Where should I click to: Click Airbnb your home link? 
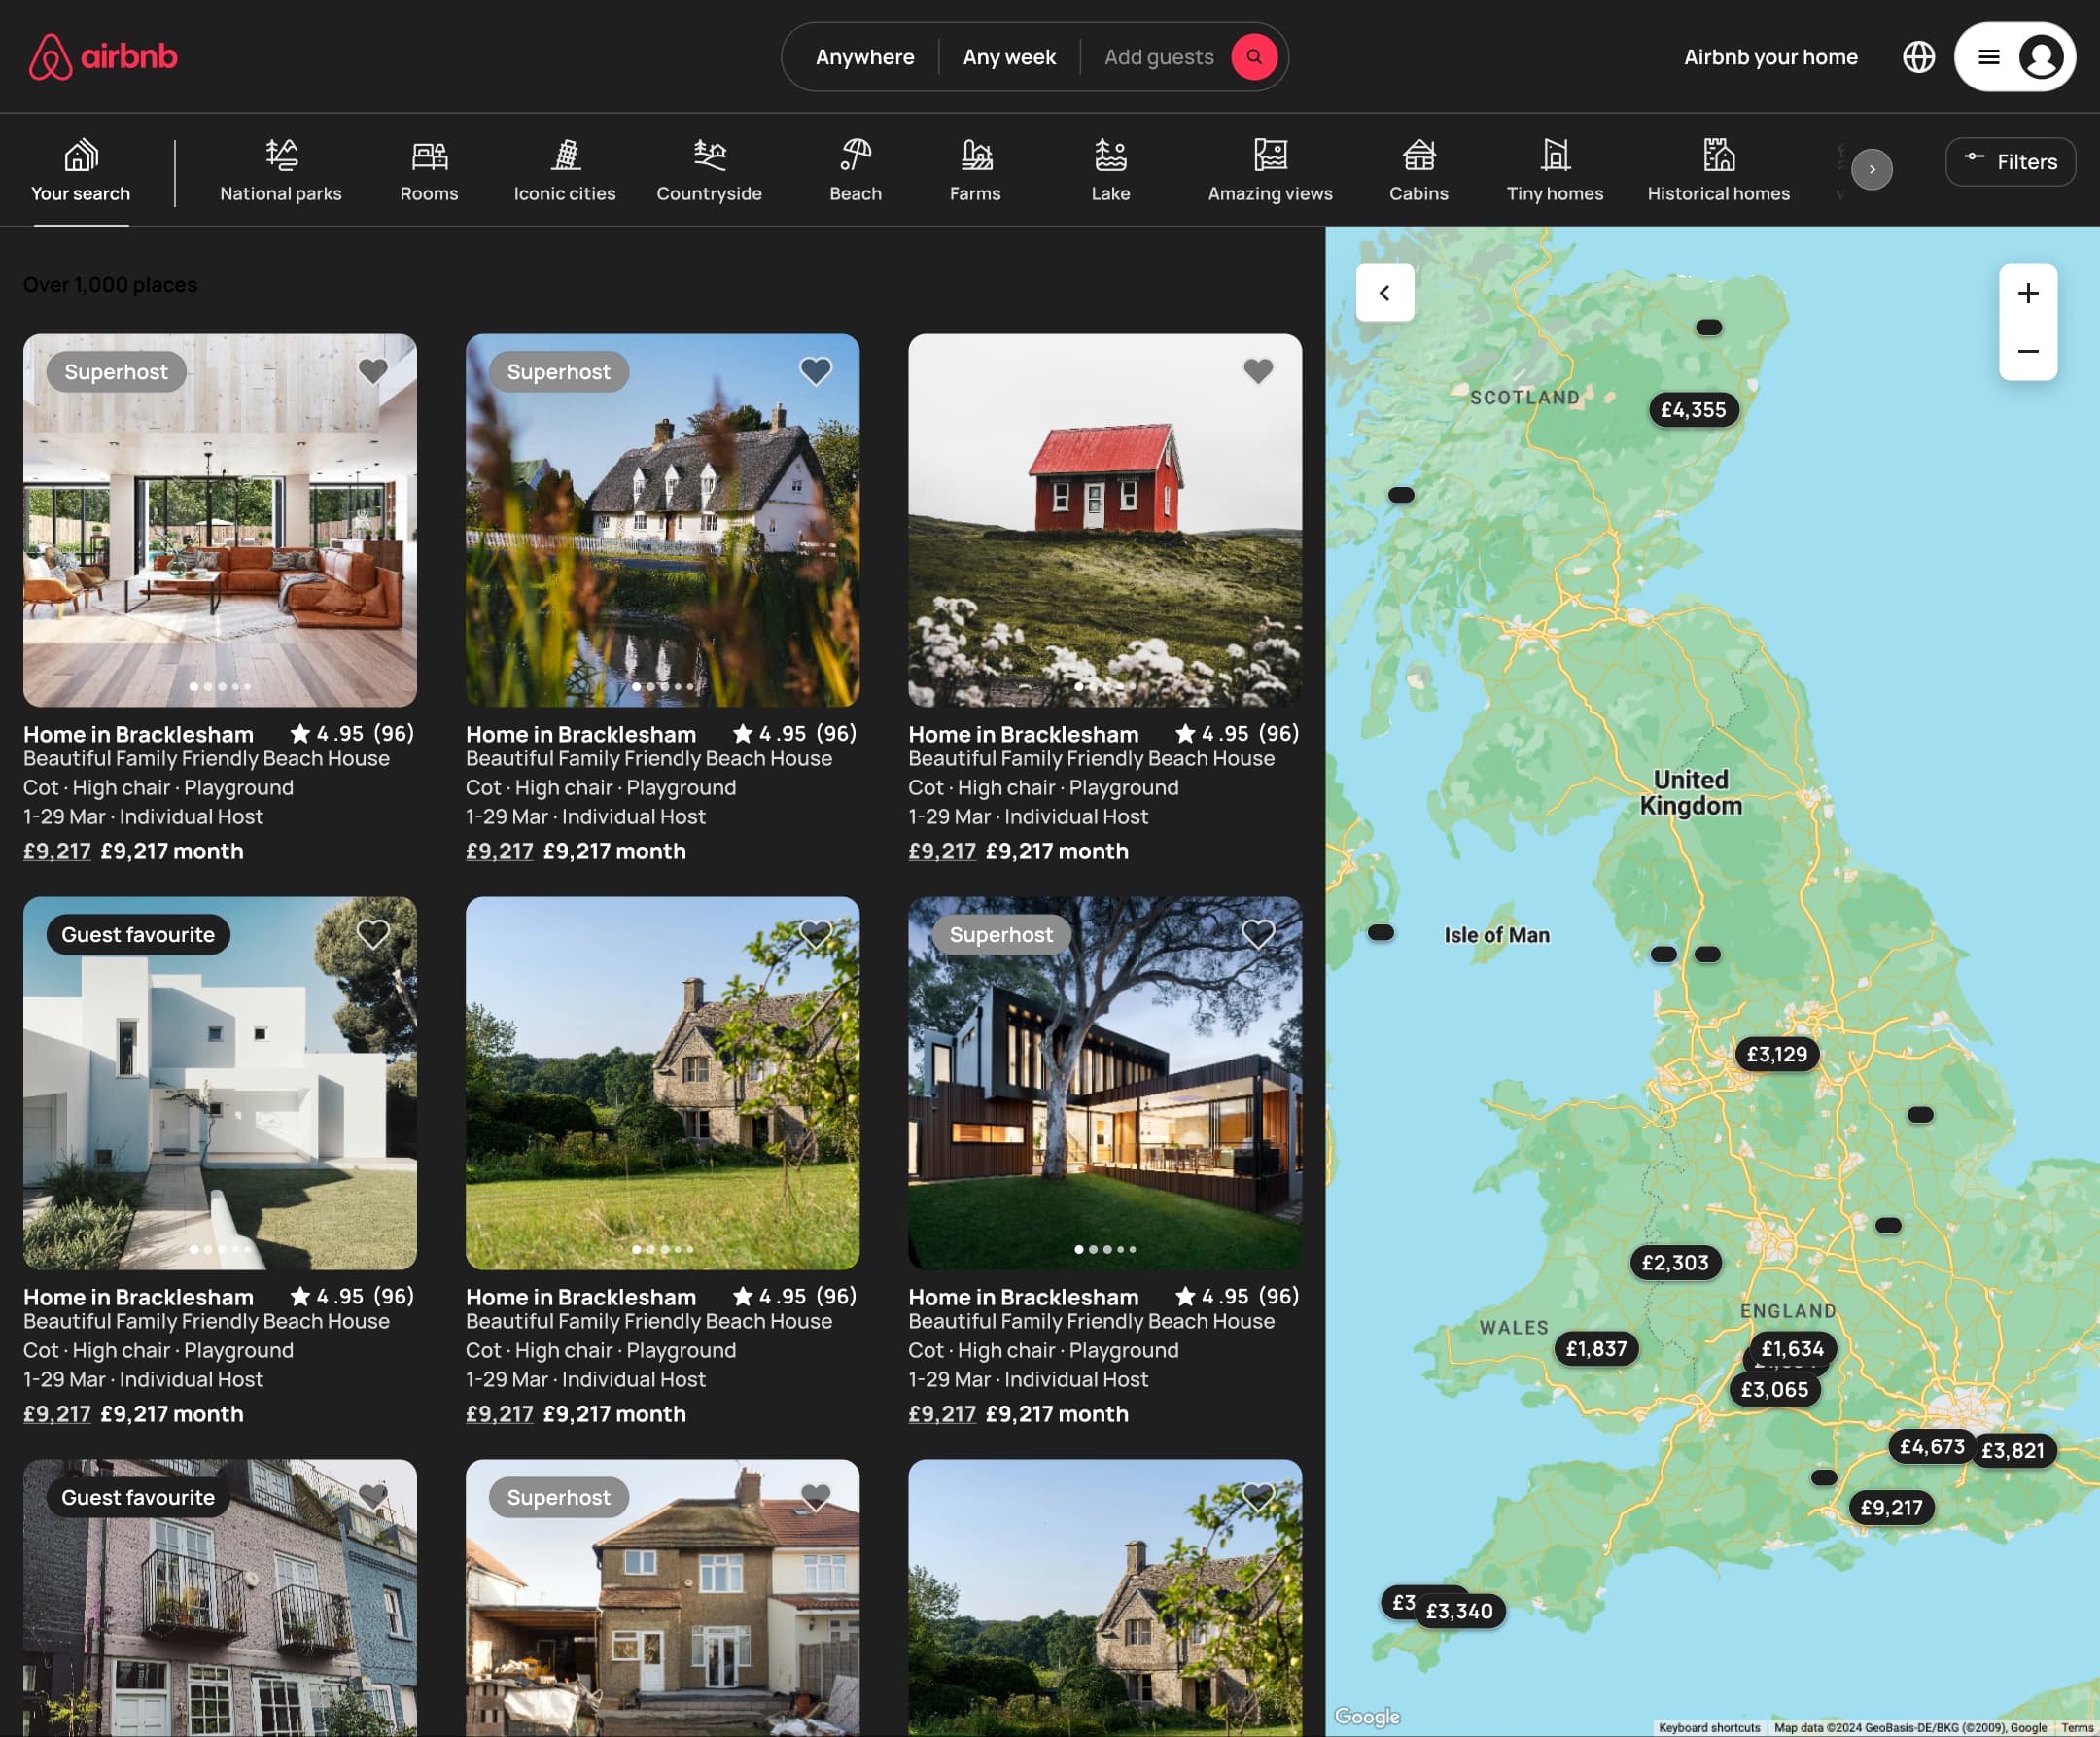[1770, 57]
